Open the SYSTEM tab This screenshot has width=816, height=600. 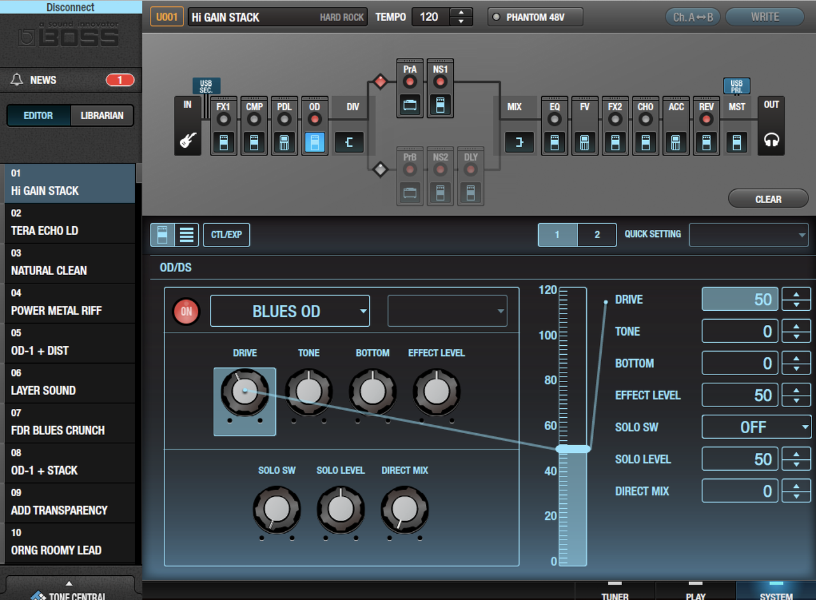click(776, 592)
